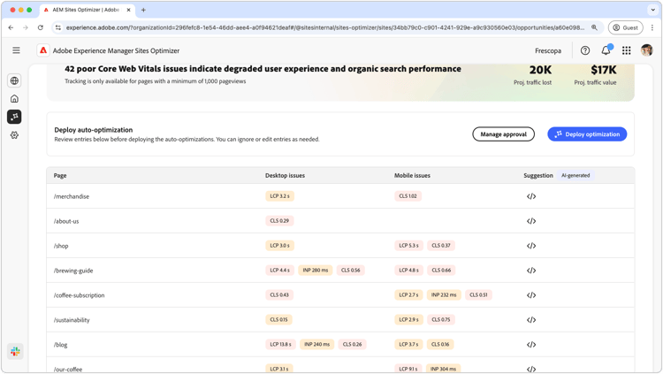The height and width of the screenshot is (374, 663).
Task: Open the Guest profile button
Action: (625, 27)
